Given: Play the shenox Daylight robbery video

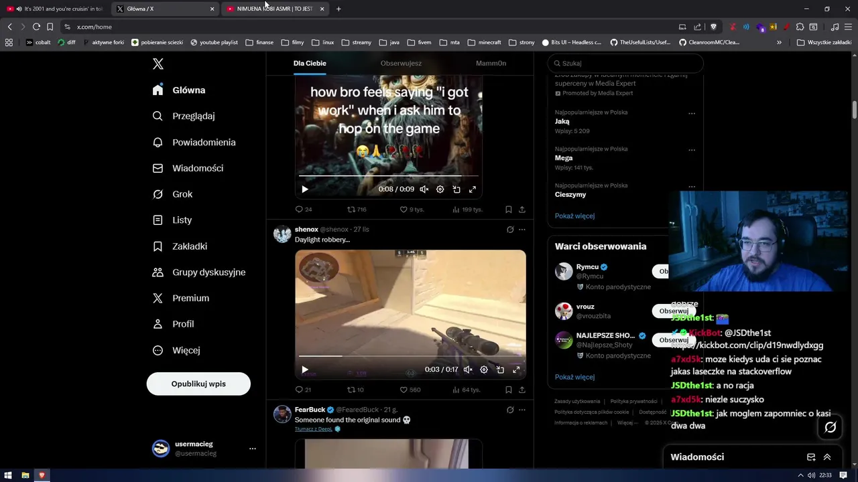Looking at the screenshot, I should 305,370.
